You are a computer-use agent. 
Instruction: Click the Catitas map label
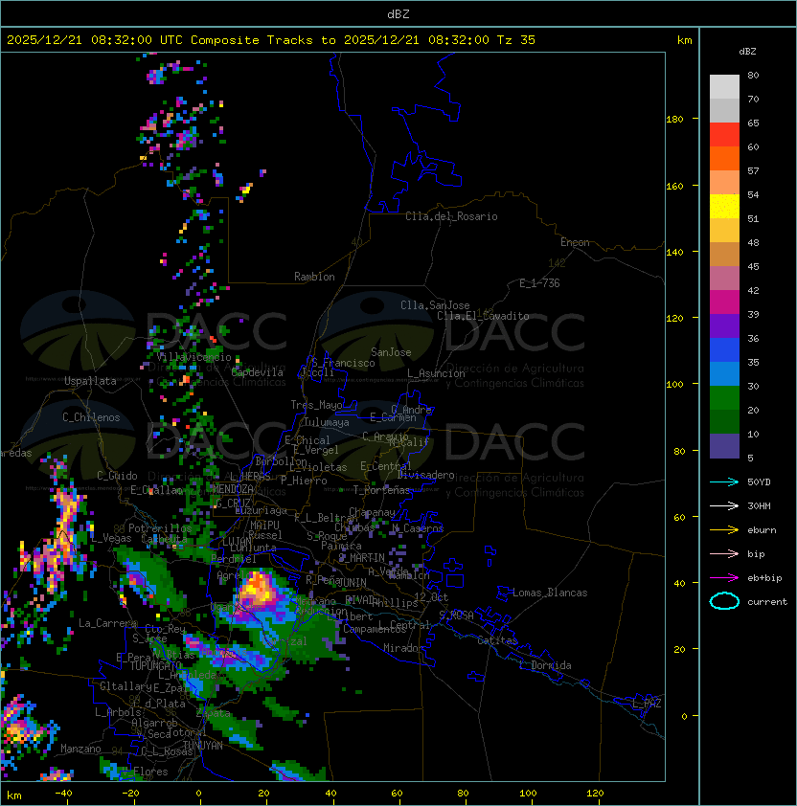coord(497,640)
